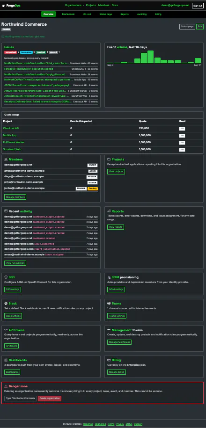This screenshot has height=428, width=206.
Task: Click the Status page button near Edit
Action: [187, 27]
